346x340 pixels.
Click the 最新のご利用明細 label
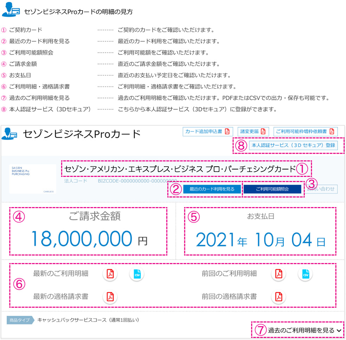[61, 274]
